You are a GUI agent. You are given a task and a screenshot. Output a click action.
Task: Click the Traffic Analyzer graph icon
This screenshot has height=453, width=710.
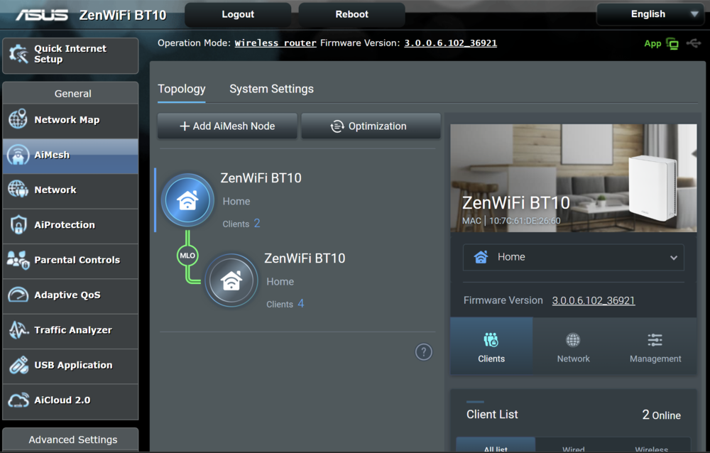tap(18, 329)
